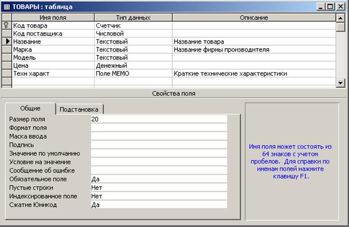Click the row selector arrow beside Название

[x=6, y=41]
